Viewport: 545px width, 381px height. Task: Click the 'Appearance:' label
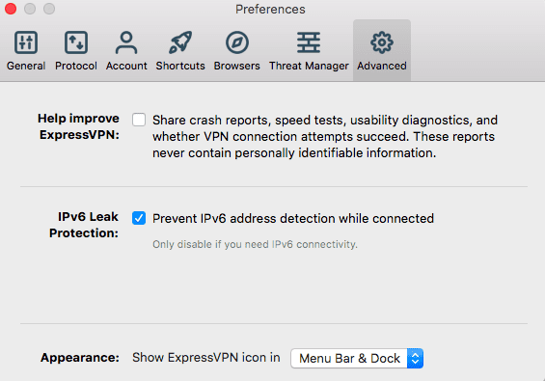tap(80, 357)
